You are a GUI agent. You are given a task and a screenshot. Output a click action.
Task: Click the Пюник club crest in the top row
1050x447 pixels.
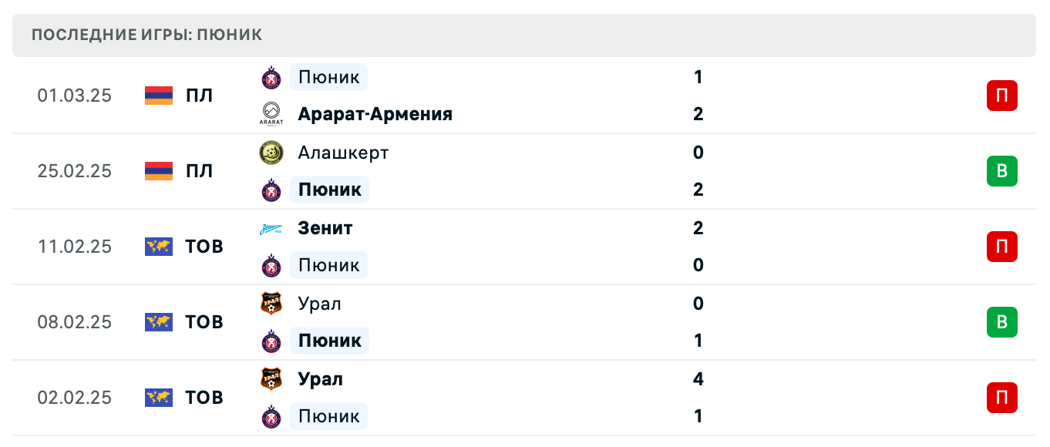click(271, 77)
